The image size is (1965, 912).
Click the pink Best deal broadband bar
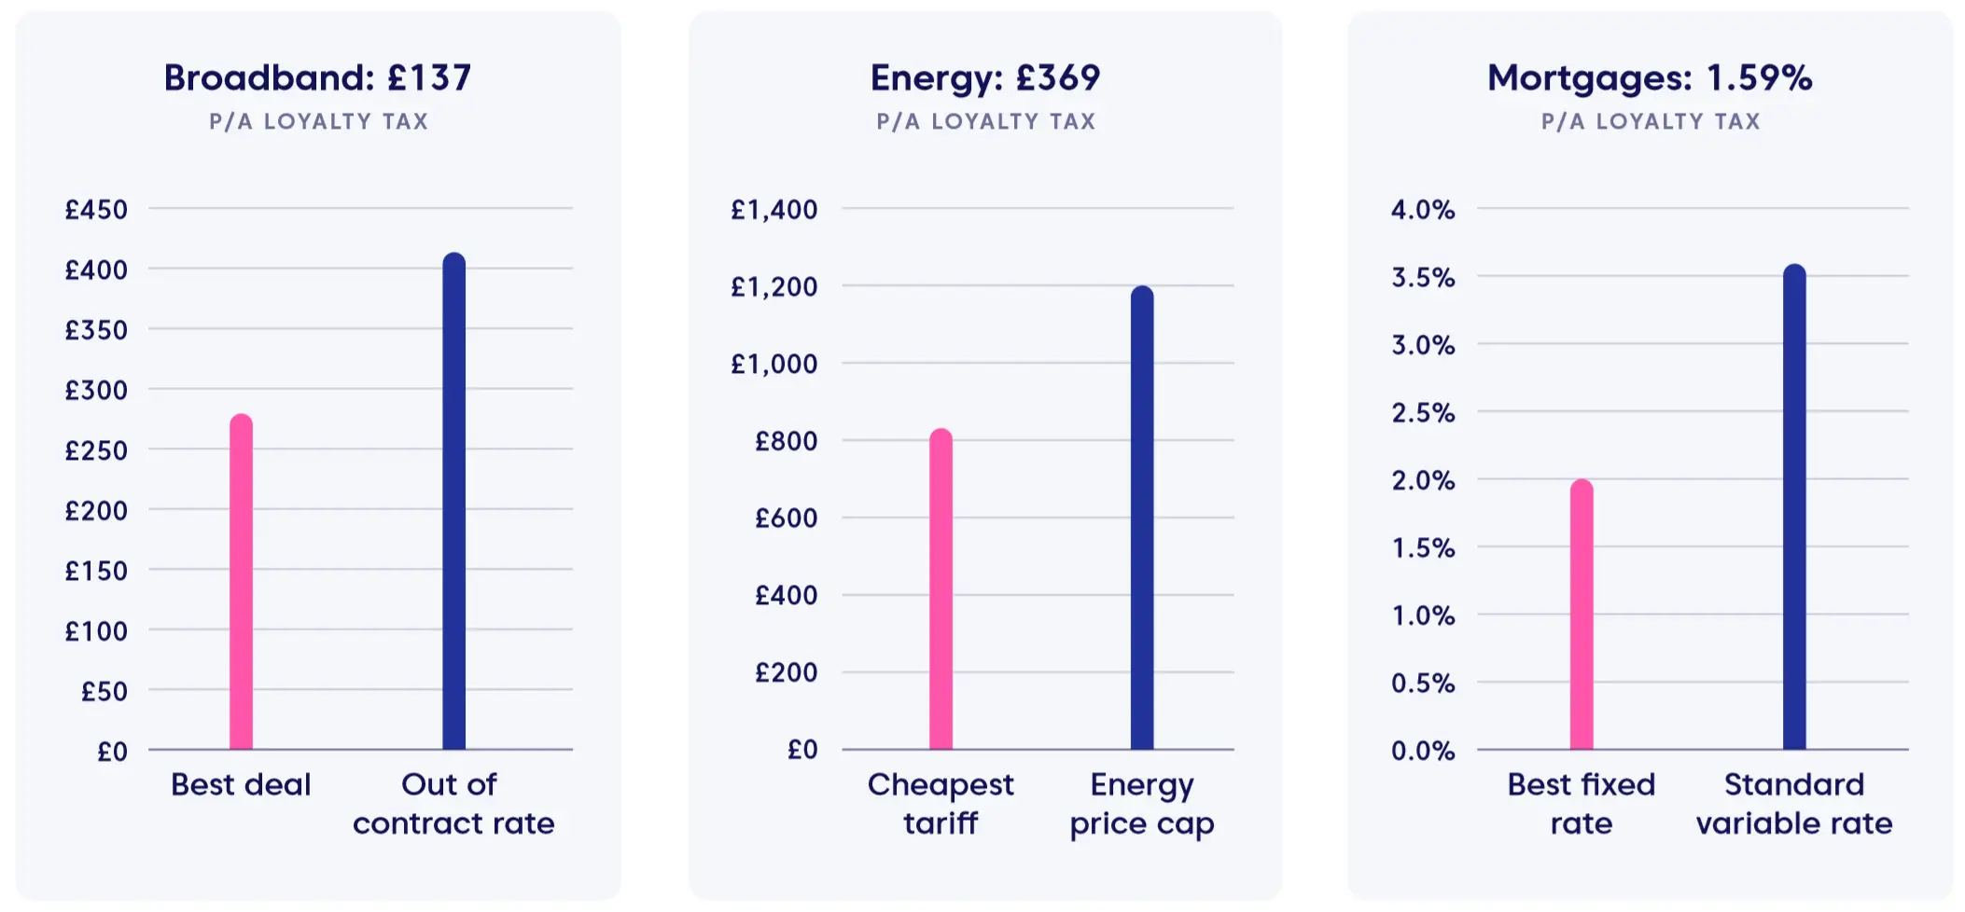pyautogui.click(x=241, y=582)
